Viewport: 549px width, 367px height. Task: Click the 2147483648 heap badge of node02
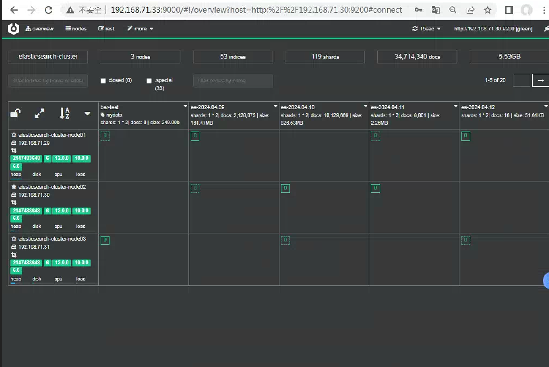(26, 211)
